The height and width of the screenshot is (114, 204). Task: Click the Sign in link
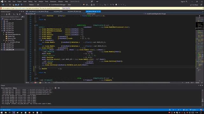click(x=183, y=1)
